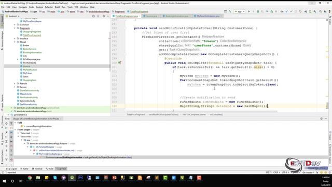Click override gutter icon beside onComplete line

point(119,63)
